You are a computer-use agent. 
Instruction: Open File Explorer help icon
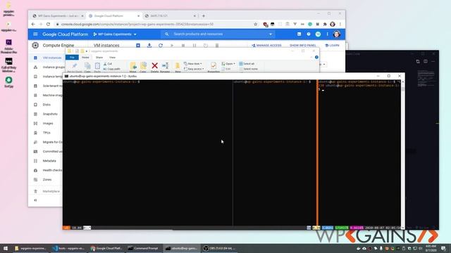tap(316, 58)
